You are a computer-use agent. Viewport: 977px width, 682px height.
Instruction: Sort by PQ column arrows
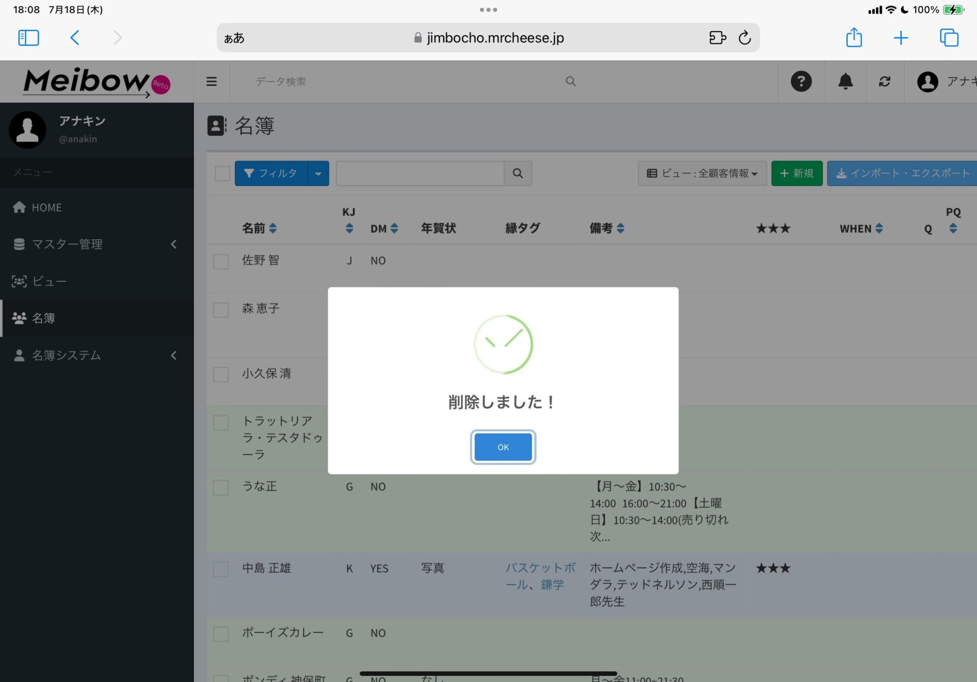pos(953,228)
